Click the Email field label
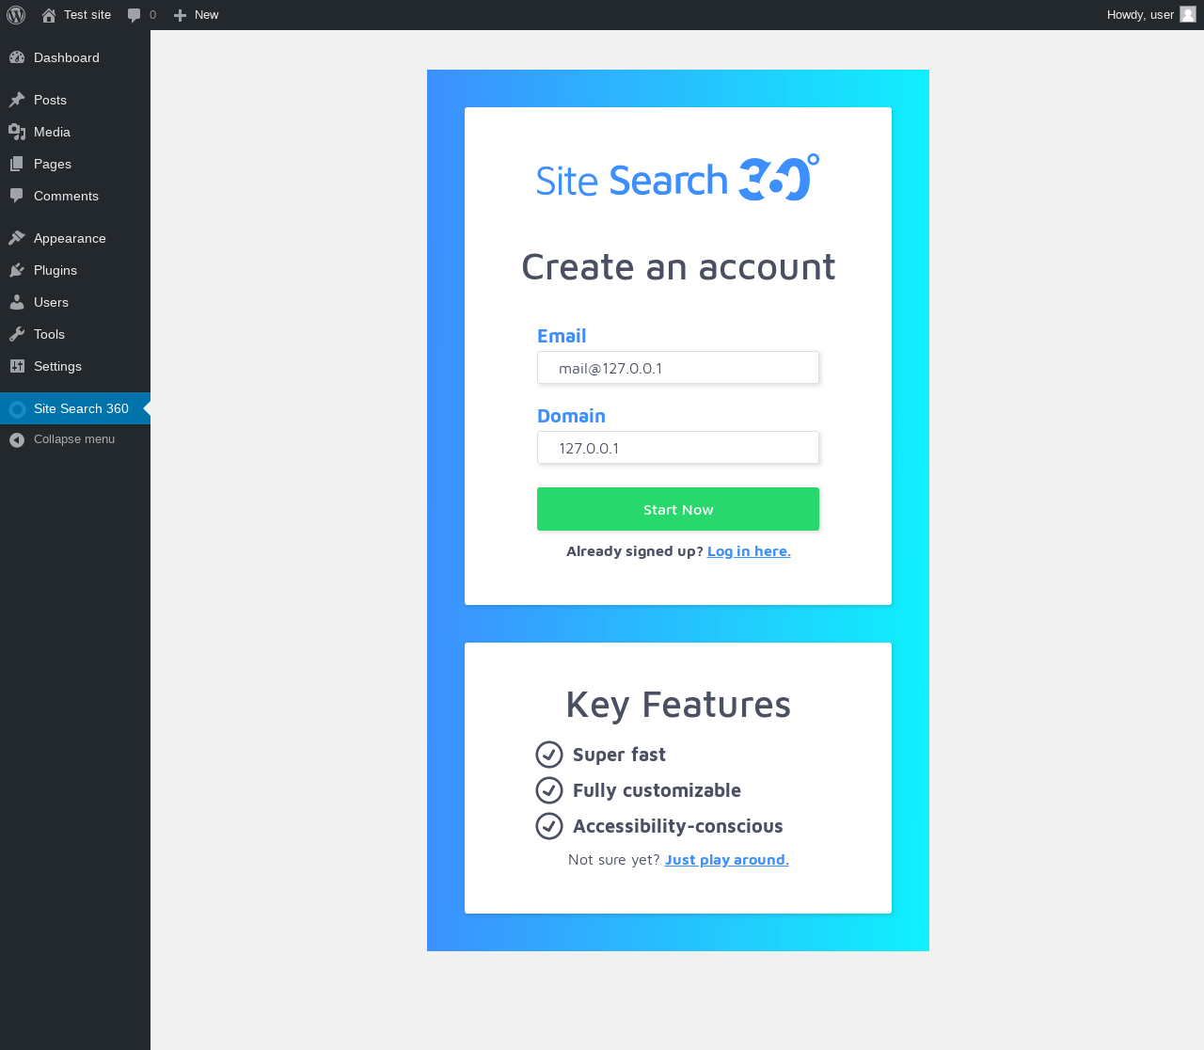 tap(562, 336)
